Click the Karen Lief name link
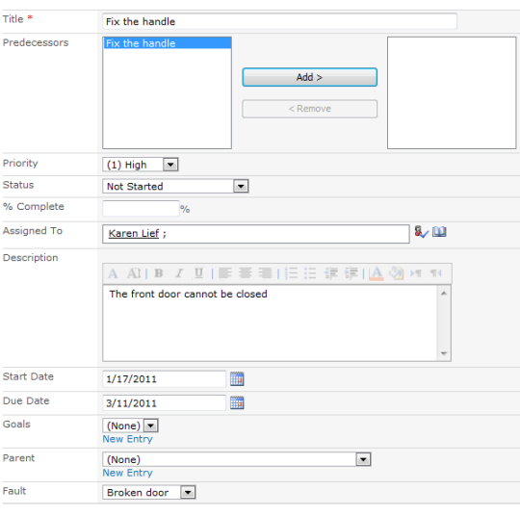Screen dimensions: 520x516 click(134, 234)
